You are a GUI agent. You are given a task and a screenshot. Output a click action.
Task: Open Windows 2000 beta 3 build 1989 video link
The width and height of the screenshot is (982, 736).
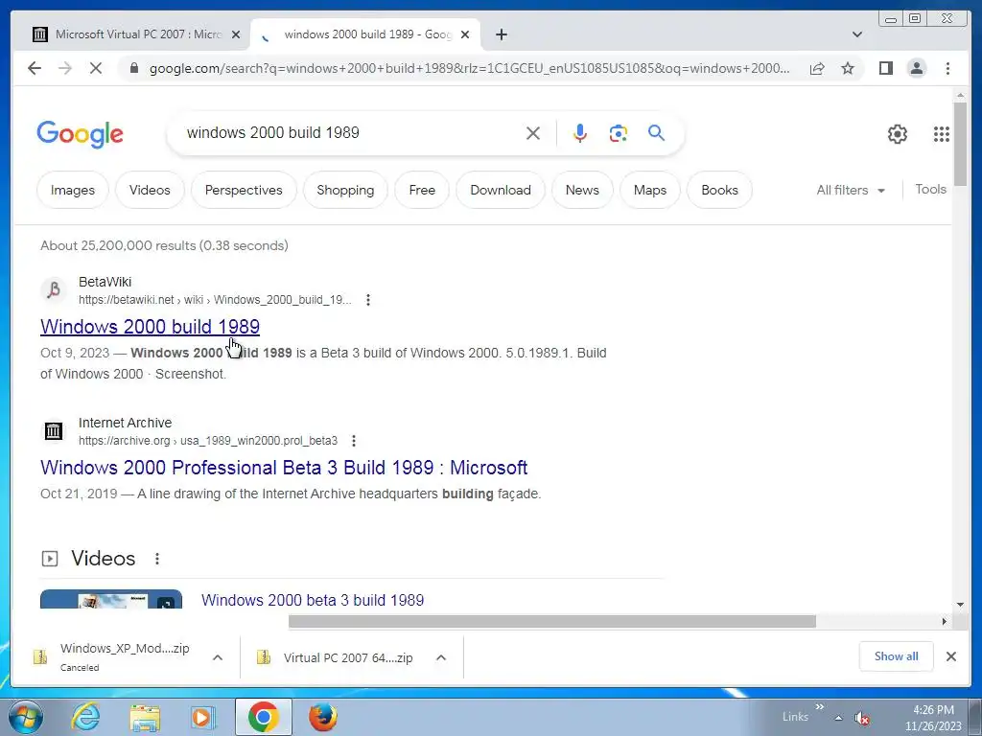pyautogui.click(x=313, y=600)
